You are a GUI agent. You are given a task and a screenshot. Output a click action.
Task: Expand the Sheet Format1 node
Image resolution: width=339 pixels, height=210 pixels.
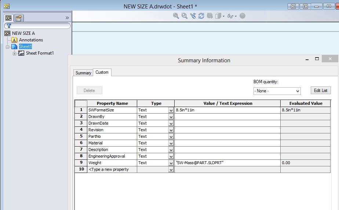(x=14, y=54)
